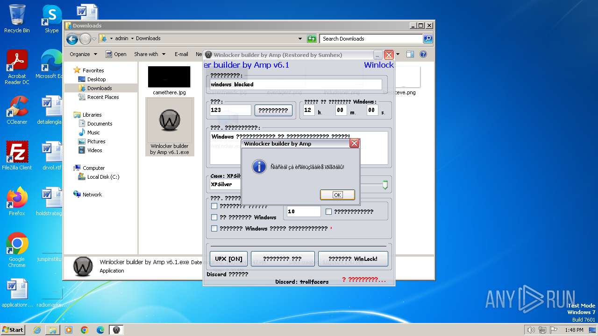Click Internet Explorer in taskbar
Image resolution: width=598 pixels, height=336 pixels.
[x=37, y=330]
